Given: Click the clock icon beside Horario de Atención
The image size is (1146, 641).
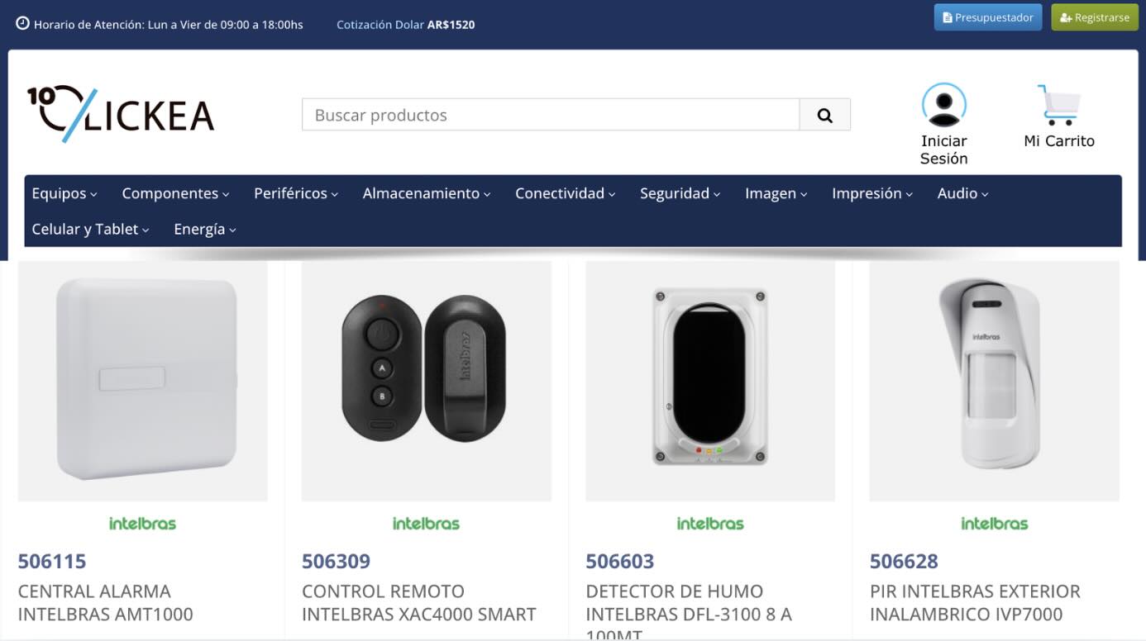Looking at the screenshot, I should 22,24.
